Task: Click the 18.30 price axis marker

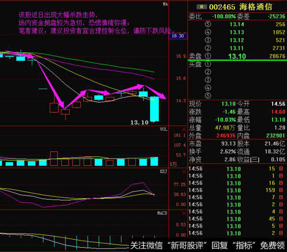Action: coord(178,36)
